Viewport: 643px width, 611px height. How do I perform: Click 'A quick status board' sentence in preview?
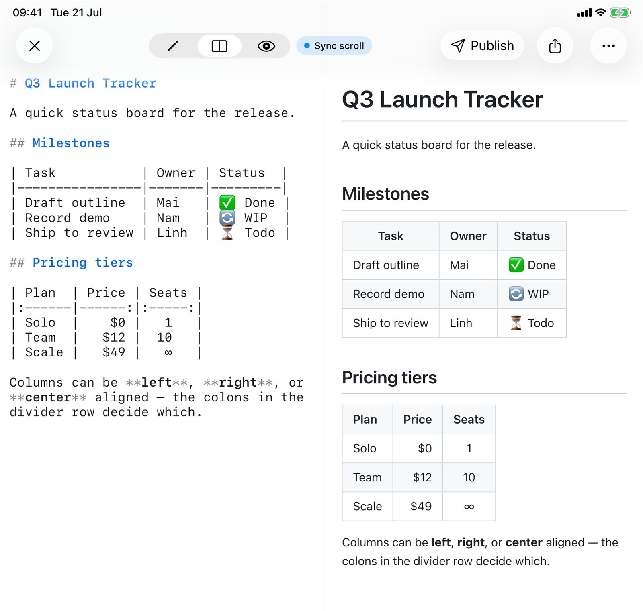pos(439,145)
